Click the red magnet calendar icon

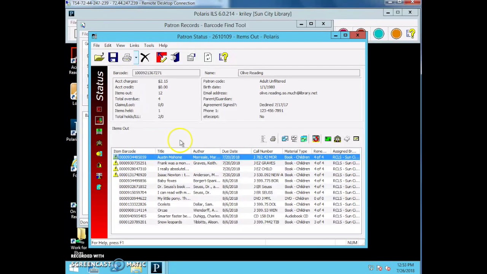[316, 139]
